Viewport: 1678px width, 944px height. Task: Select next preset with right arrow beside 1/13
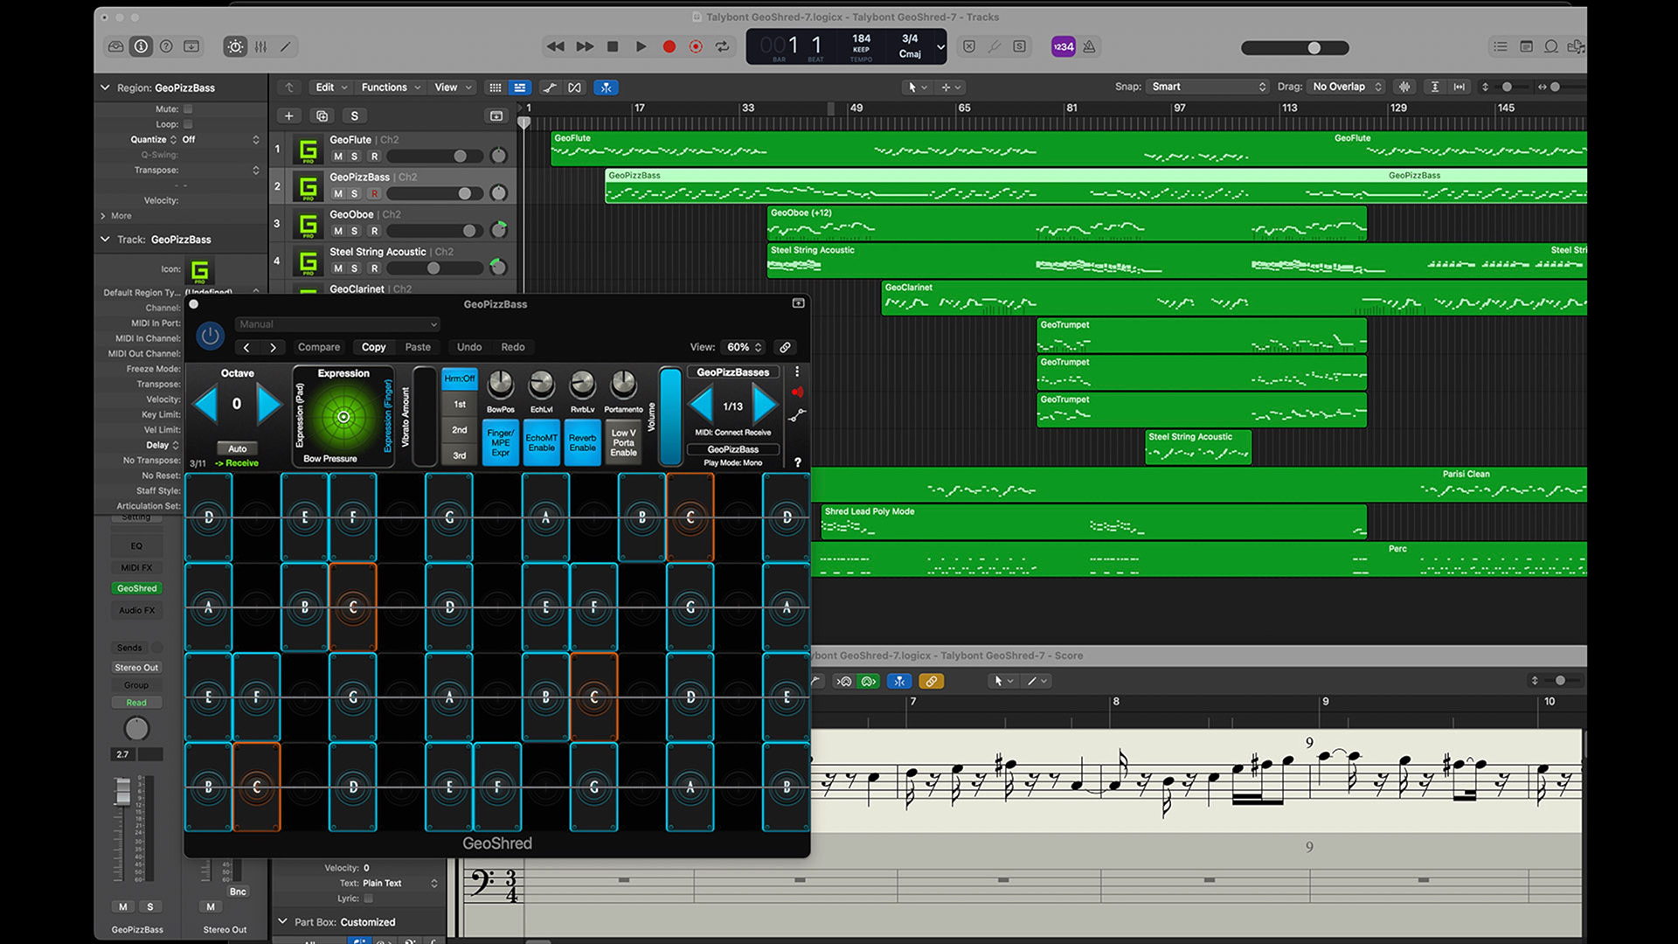coord(766,406)
